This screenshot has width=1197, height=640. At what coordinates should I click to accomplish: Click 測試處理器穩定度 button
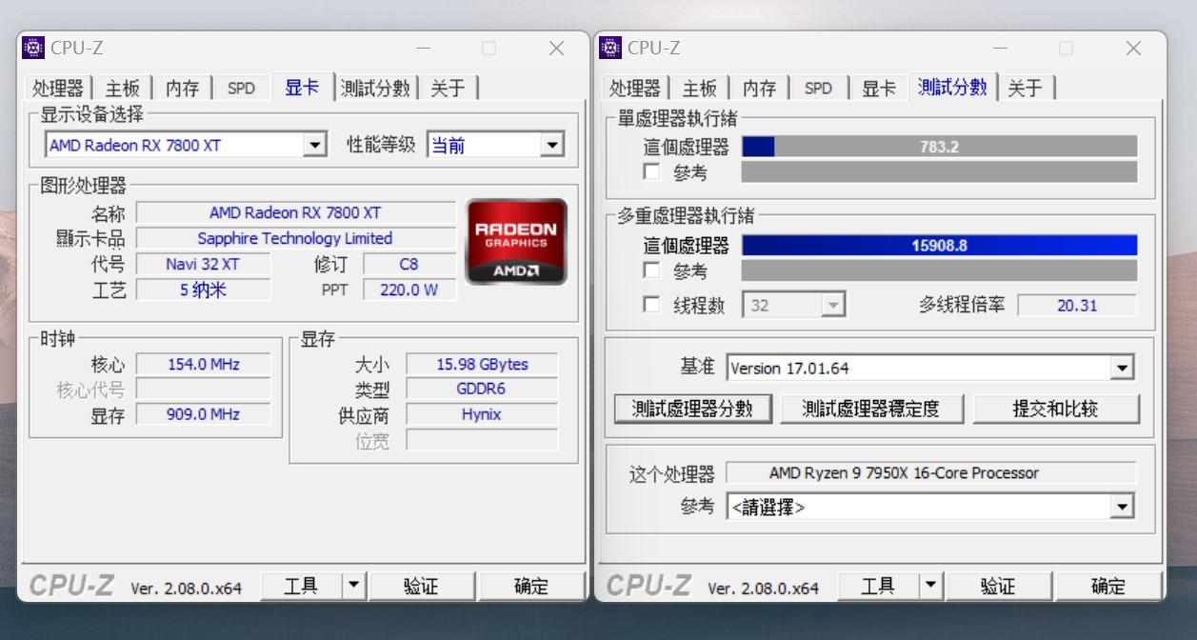(870, 409)
